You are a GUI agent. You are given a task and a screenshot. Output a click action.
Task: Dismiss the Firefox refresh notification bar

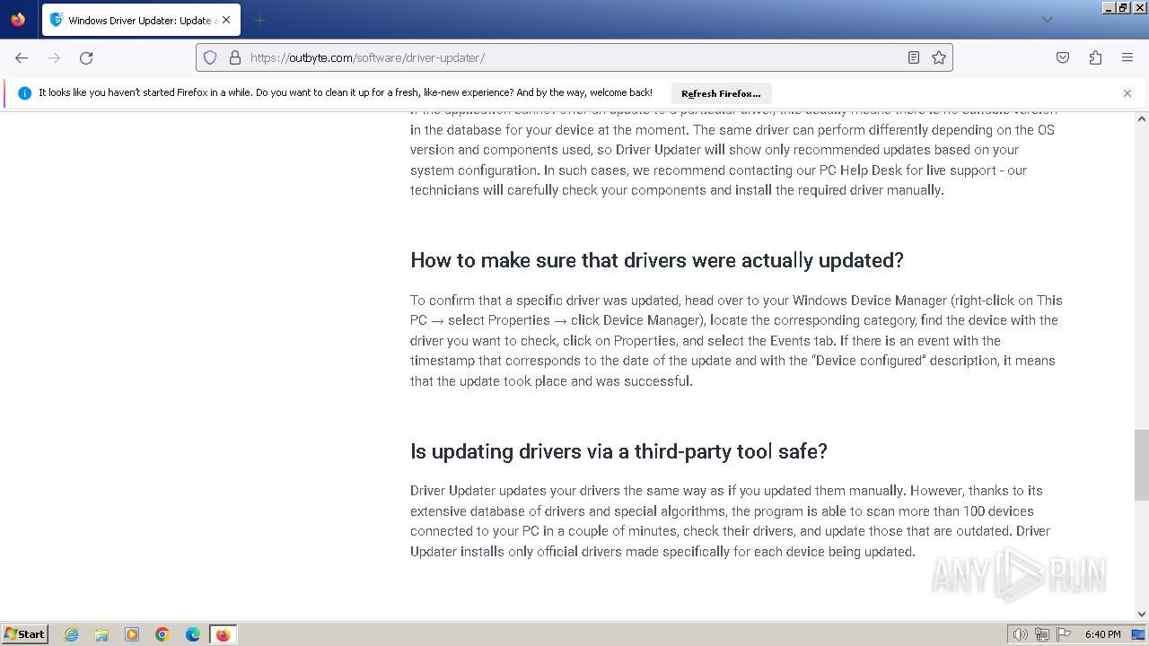1127,93
